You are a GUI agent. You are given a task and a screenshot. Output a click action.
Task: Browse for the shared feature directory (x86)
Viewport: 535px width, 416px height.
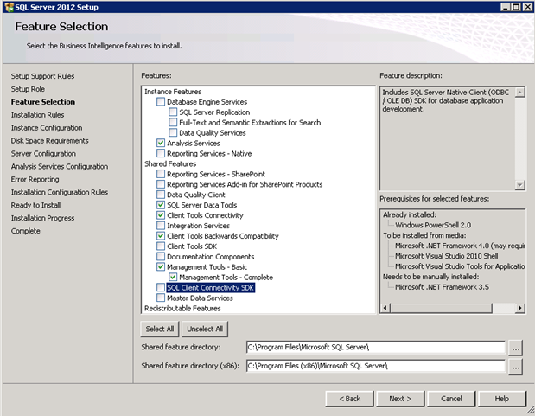[x=516, y=367]
